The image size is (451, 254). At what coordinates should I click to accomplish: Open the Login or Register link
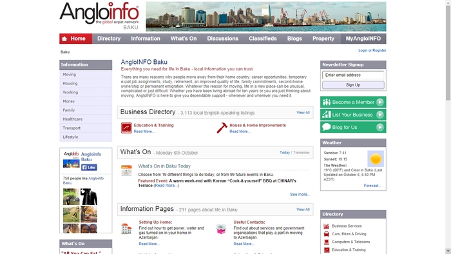pos(372,50)
